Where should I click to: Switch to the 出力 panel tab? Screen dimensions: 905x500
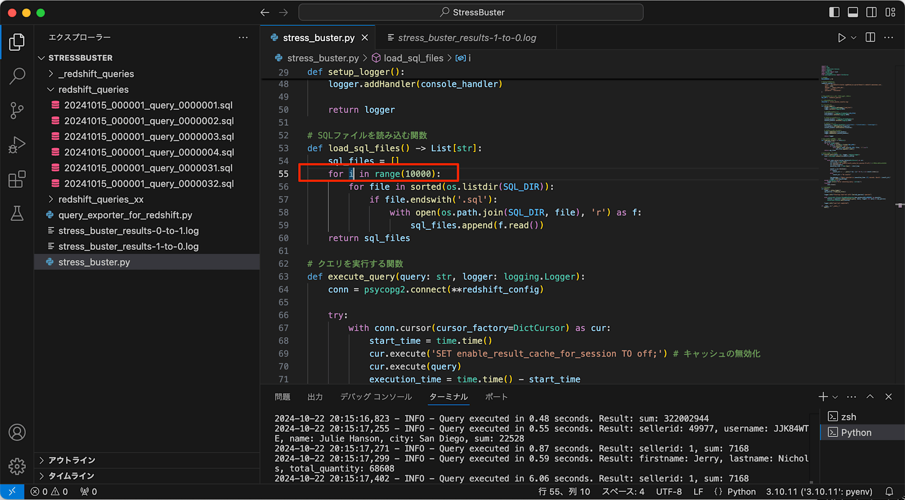click(315, 397)
